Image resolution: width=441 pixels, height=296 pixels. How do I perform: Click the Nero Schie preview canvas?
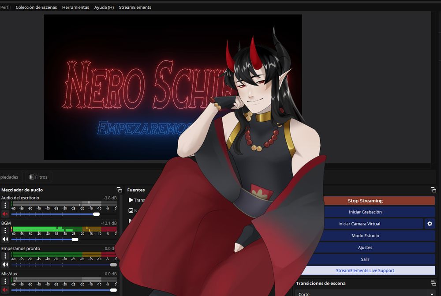click(173, 87)
